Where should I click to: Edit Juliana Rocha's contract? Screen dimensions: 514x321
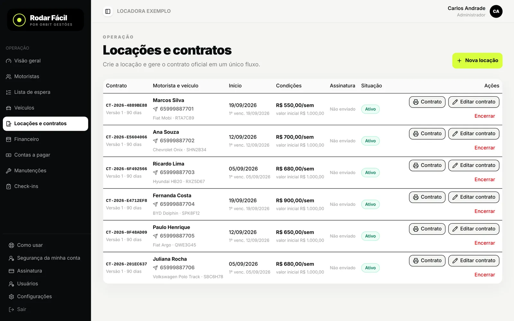coord(474,261)
